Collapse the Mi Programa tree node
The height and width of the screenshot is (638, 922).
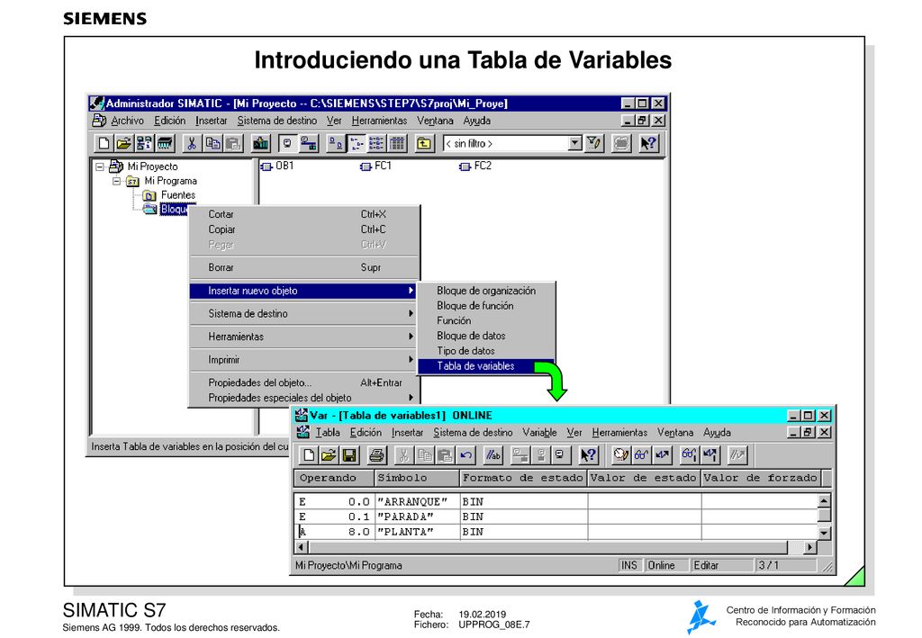tap(116, 181)
